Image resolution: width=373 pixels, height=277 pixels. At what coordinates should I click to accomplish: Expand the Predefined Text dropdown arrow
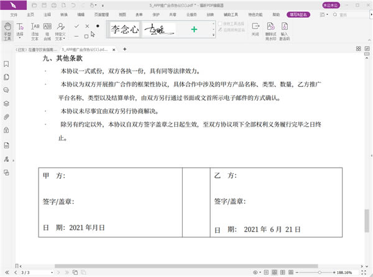point(64,39)
